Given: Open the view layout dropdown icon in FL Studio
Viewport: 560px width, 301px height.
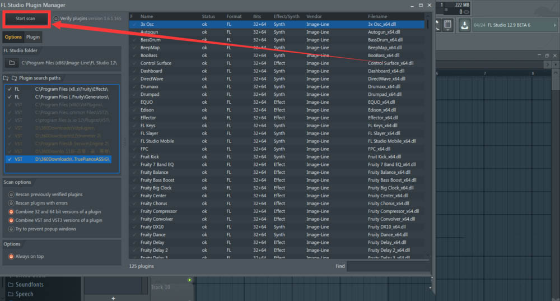Looking at the screenshot, I should tap(447, 25).
